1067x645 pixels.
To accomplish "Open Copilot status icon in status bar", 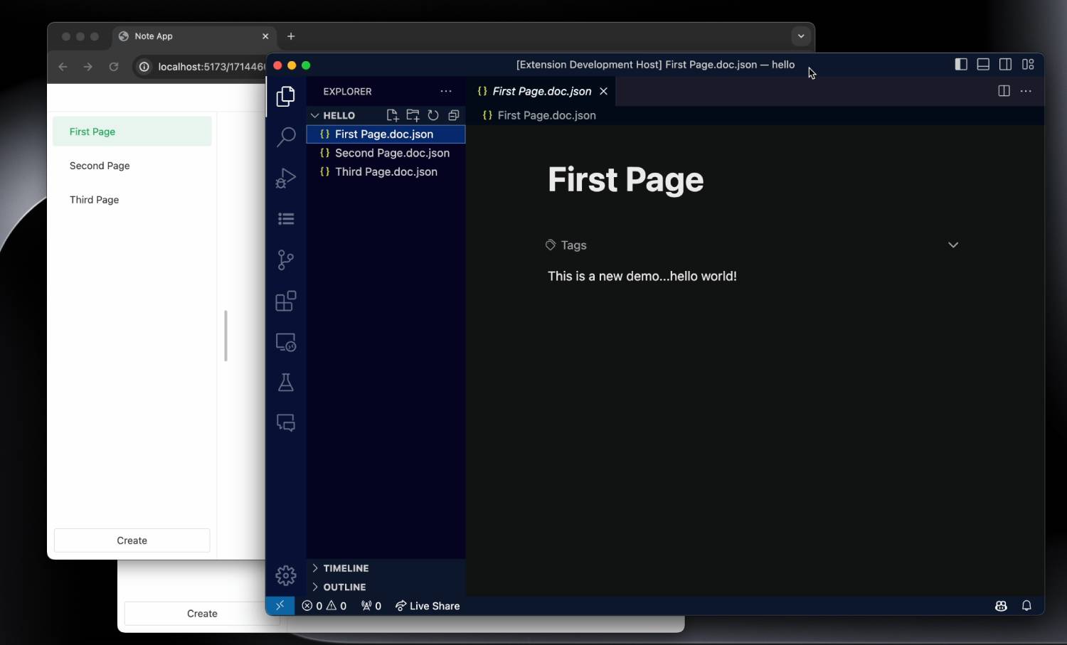I will point(1001,606).
